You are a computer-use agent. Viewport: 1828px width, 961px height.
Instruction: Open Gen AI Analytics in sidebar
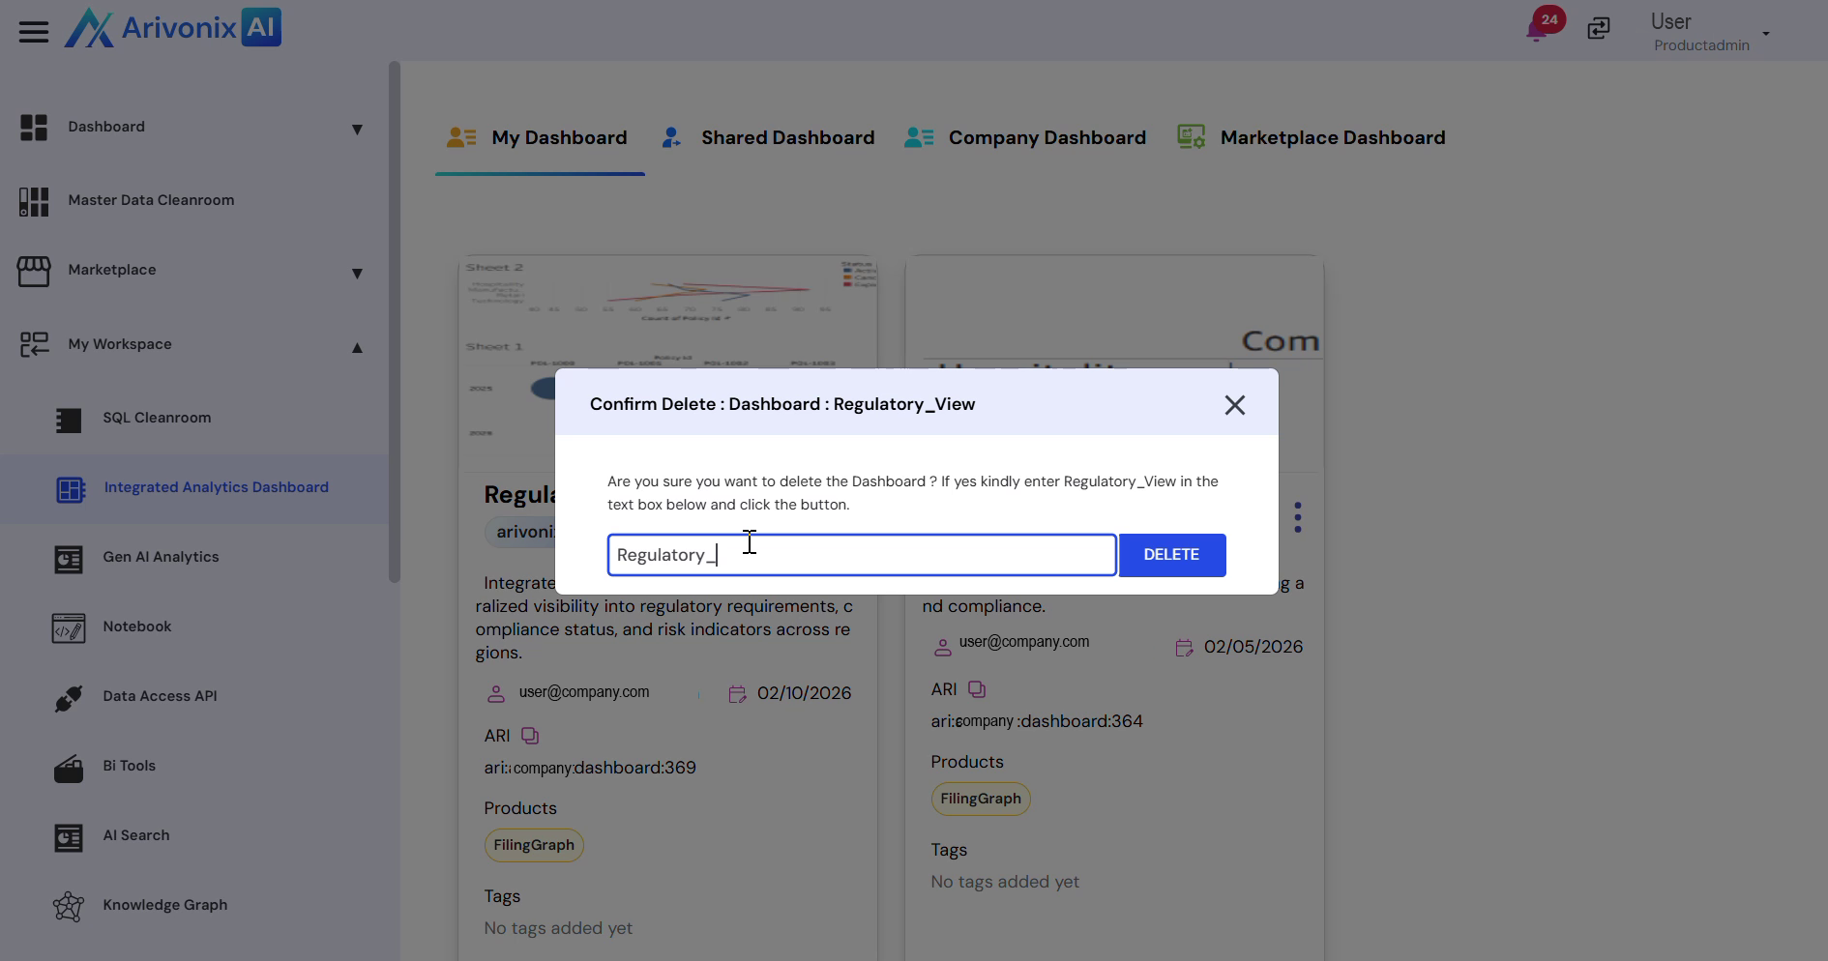(161, 557)
